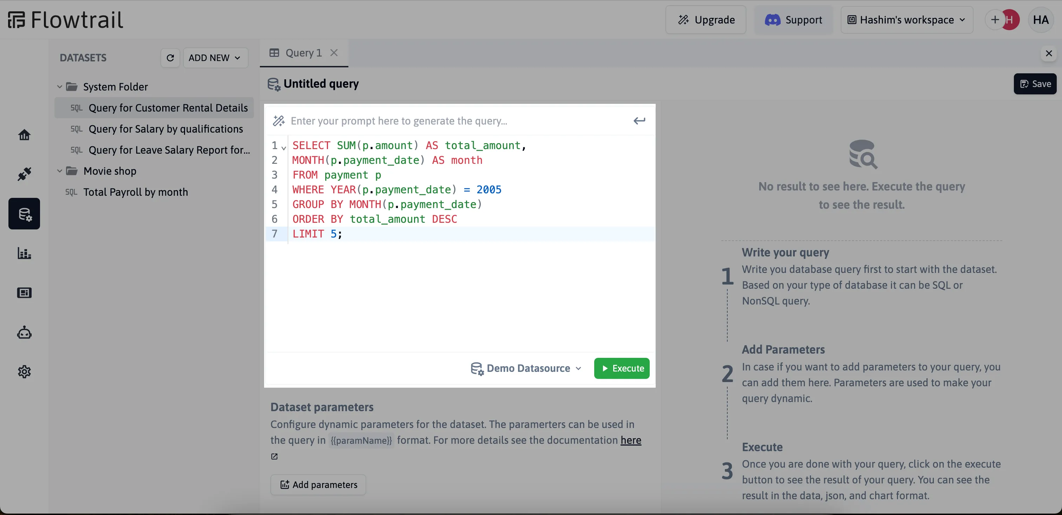Open the ADD NEW dropdown

pos(215,58)
